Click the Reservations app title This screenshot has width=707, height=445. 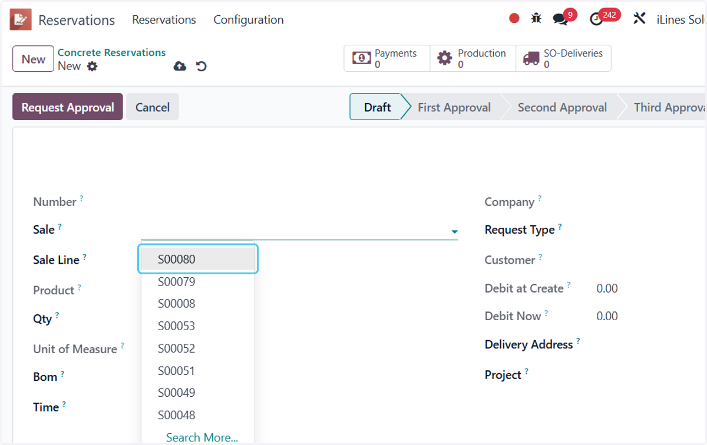click(77, 20)
